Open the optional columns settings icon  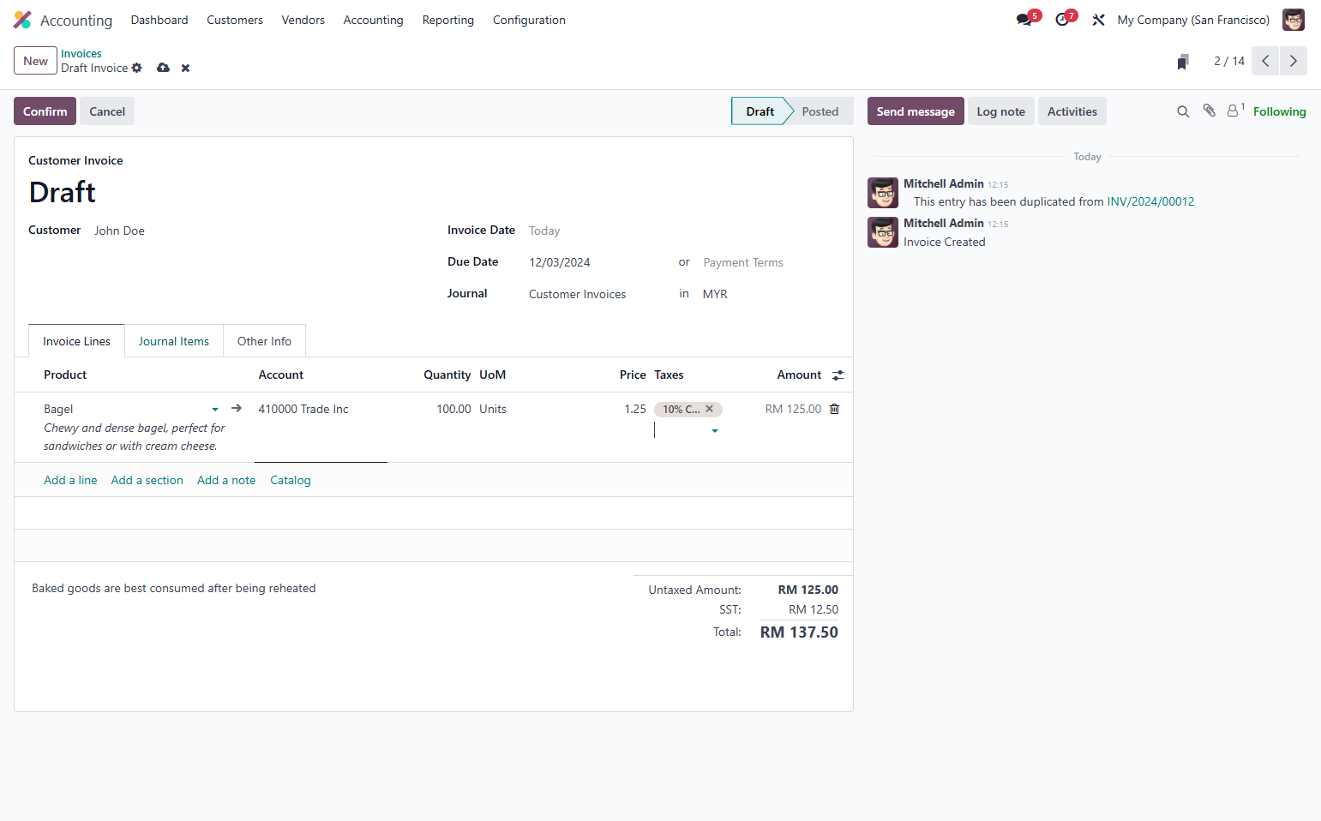(838, 375)
